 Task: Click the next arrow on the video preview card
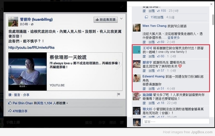coord(118,65)
